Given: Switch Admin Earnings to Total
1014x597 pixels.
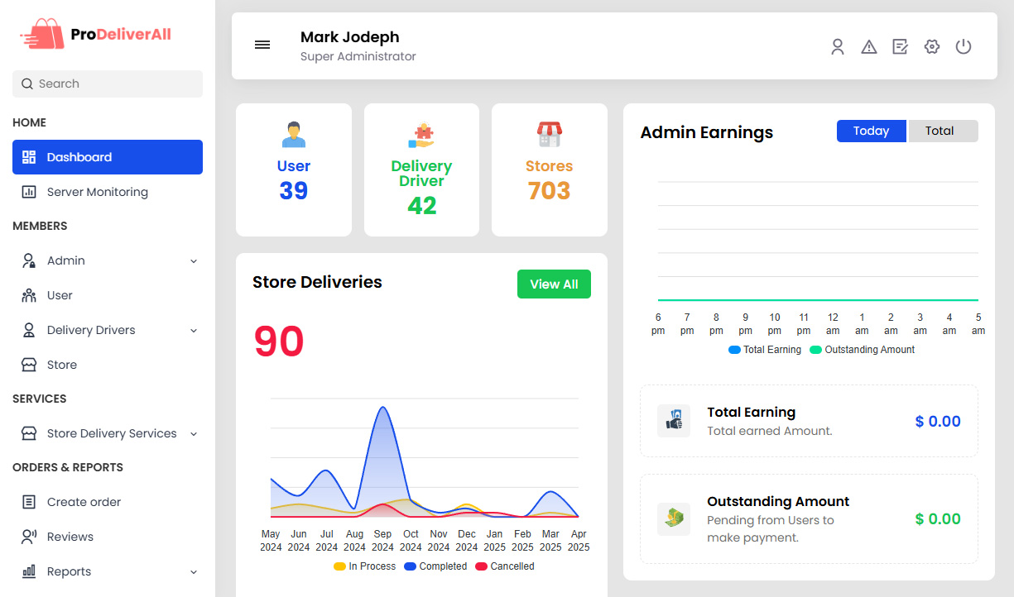Looking at the screenshot, I should [x=943, y=131].
